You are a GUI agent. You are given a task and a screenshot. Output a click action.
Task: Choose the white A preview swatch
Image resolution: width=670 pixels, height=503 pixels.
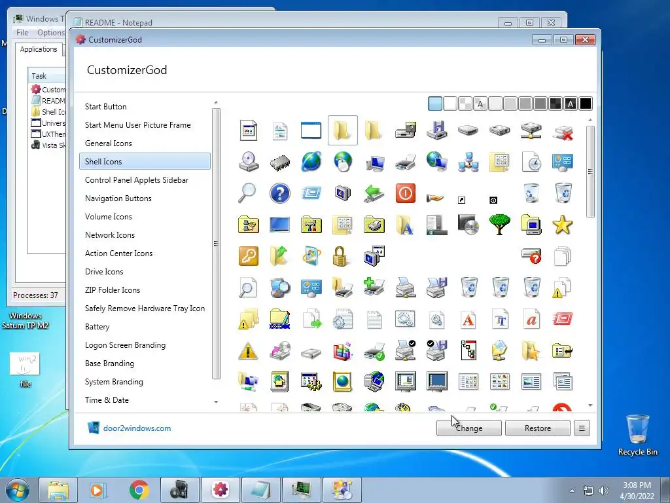pos(480,103)
